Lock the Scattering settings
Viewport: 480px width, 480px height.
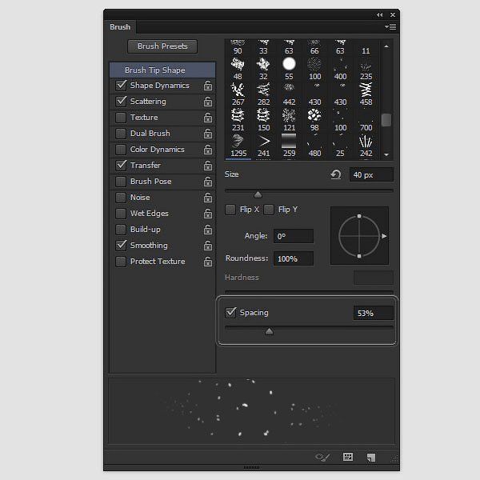[x=208, y=102]
